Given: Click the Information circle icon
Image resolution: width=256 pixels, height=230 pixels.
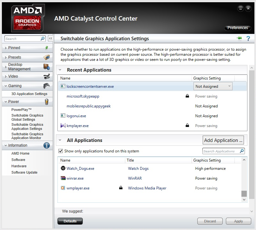Looking at the screenshot, I should pyautogui.click(x=47, y=145).
